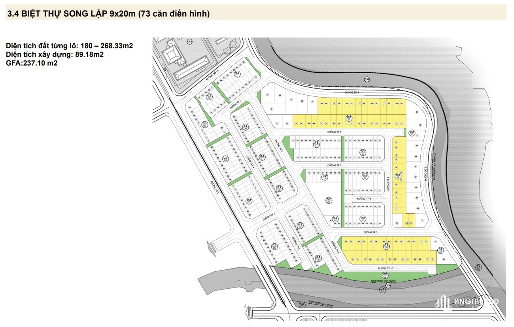Click block marker O.2 19
Screen dimensions: 514x327
tap(386, 246)
